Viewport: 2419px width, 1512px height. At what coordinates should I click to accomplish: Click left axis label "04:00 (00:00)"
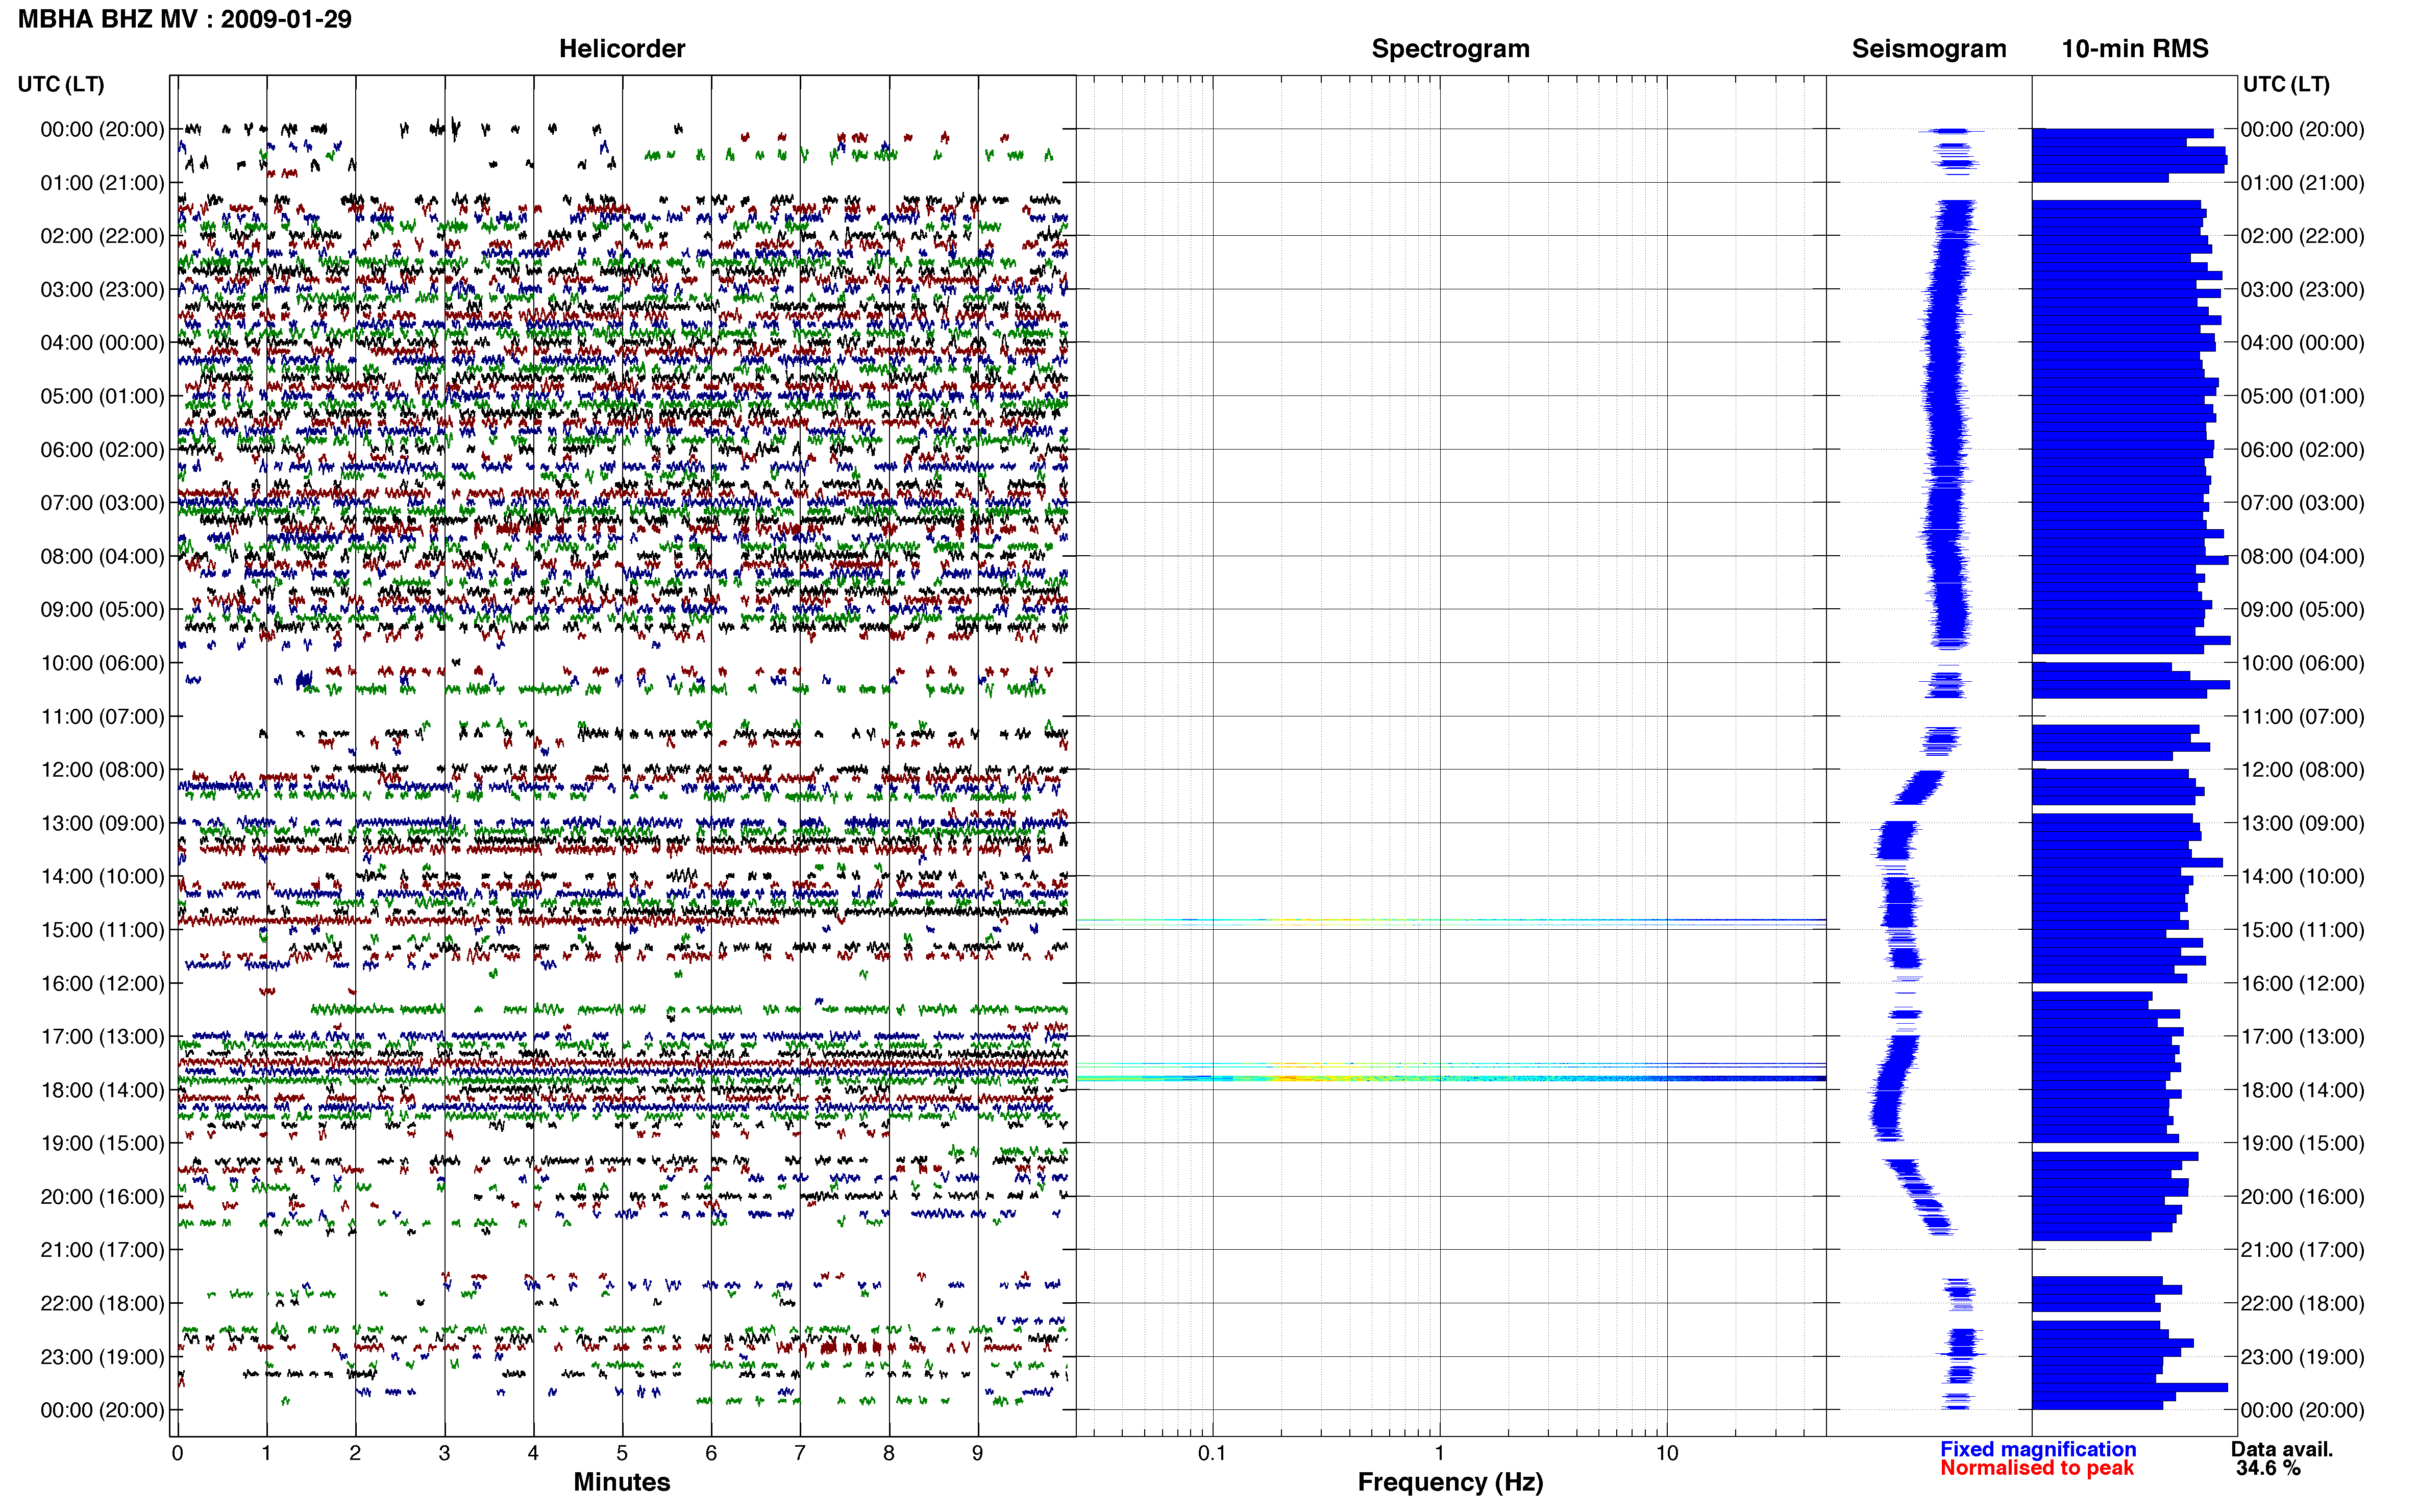[x=102, y=343]
